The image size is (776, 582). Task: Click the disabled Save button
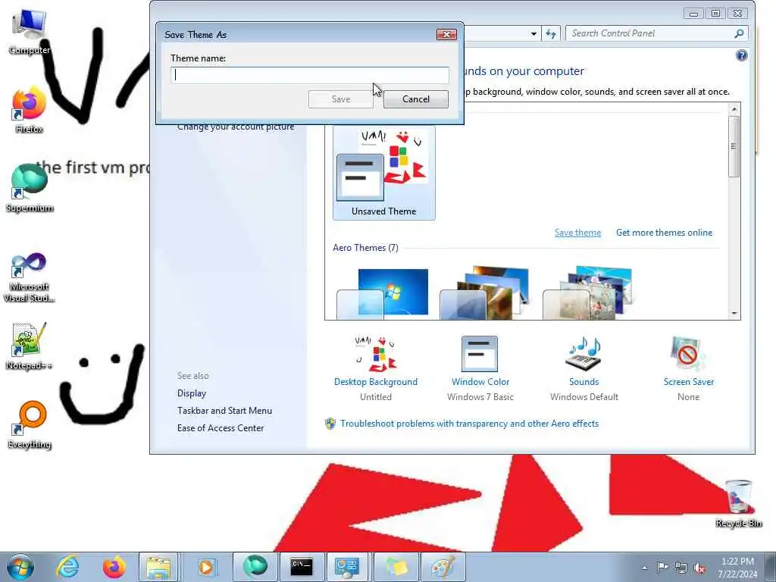point(340,99)
